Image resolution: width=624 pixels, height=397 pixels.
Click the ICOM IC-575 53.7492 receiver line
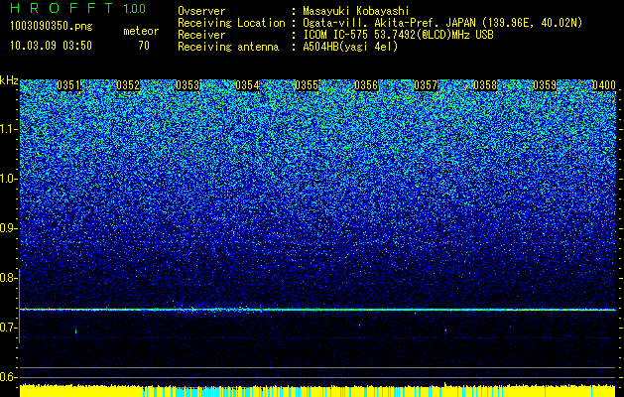[398, 35]
